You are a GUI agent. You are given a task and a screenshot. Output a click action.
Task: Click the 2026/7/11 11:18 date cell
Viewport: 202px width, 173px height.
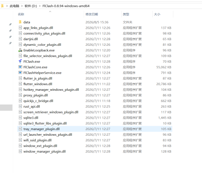coord(98,101)
